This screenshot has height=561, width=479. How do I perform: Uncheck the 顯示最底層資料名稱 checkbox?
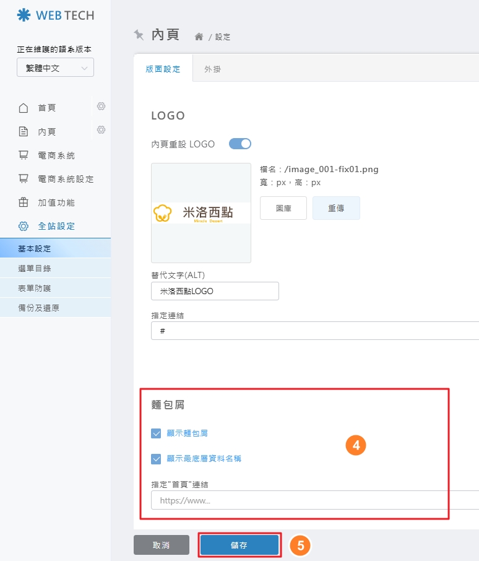[157, 459]
